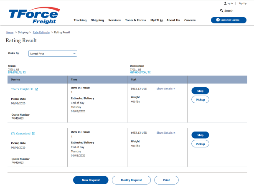Click the HST-HOUSTON, TX destination link
This screenshot has width=254, height=190.
pos(140,72)
